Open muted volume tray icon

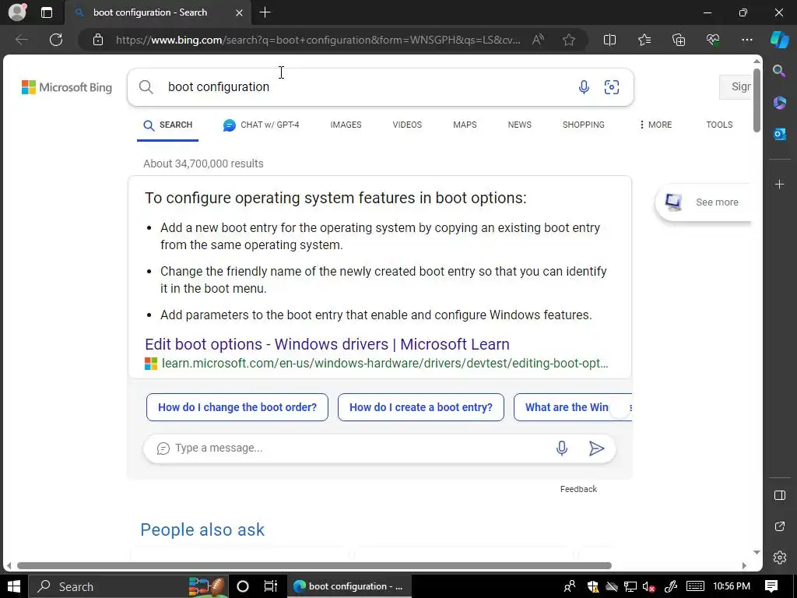[x=648, y=587]
